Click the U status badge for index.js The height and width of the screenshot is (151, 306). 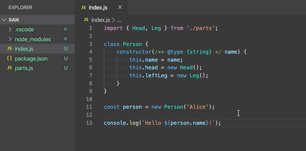[x=66, y=49]
